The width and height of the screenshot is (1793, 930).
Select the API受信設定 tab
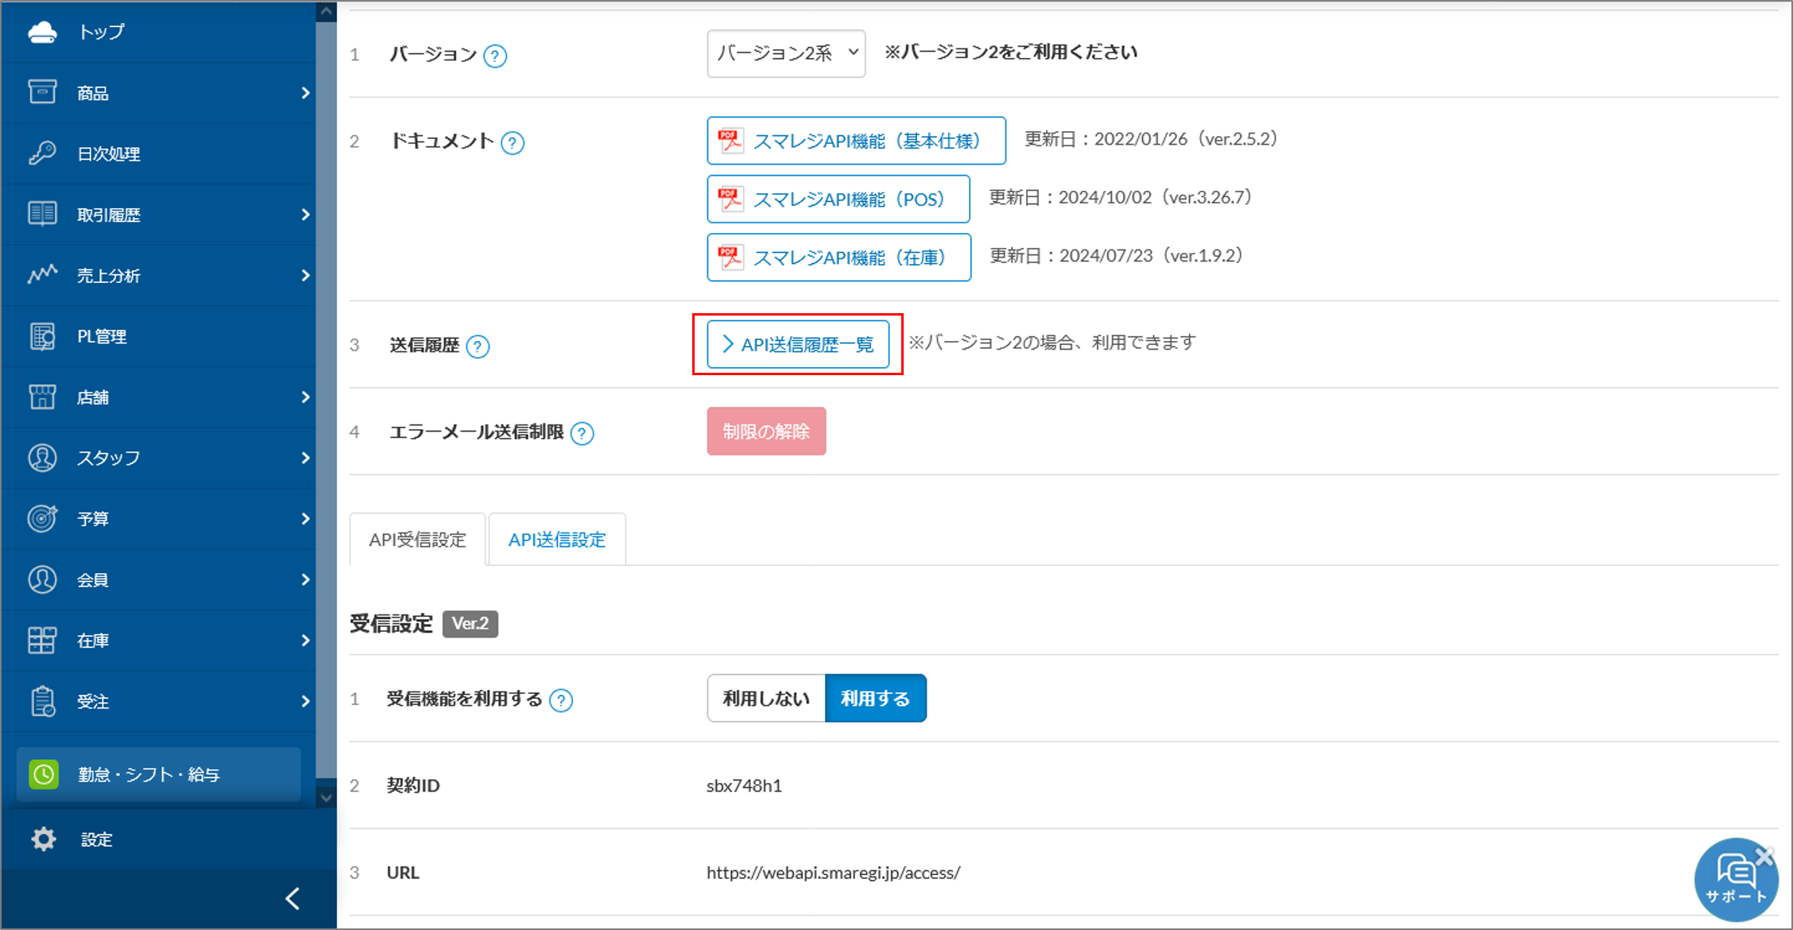(x=416, y=539)
